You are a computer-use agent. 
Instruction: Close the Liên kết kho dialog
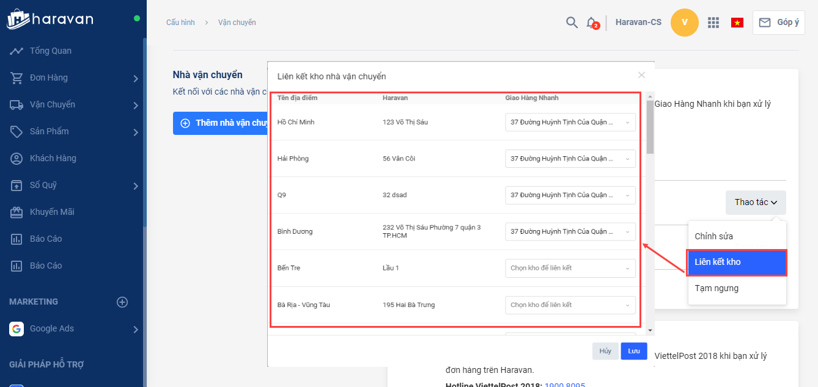point(641,75)
